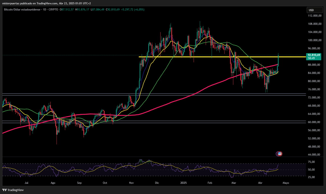Click the Abr label on the time axis
326x194 pixels.
260,183
